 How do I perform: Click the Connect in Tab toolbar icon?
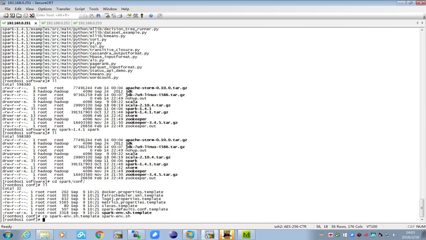pyautogui.click(x=19, y=16)
